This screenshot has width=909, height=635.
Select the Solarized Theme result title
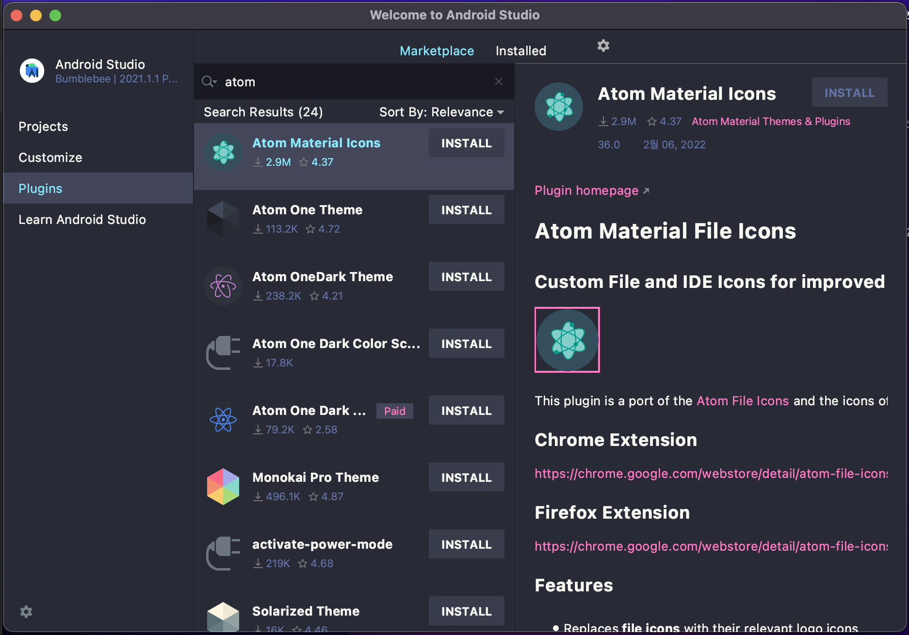(306, 611)
